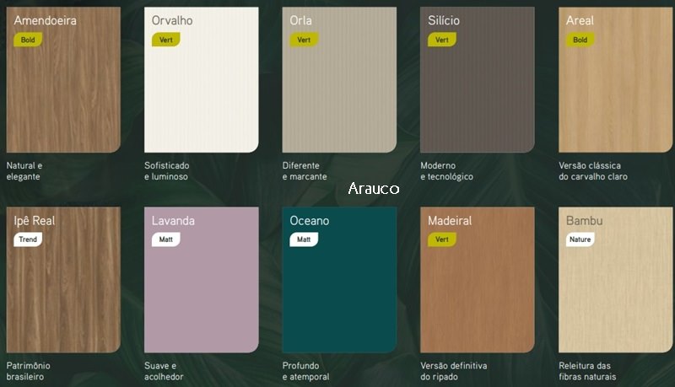This screenshot has height=387, width=675.
Task: Select the Lavanda lilac swatch
Action: (202, 280)
